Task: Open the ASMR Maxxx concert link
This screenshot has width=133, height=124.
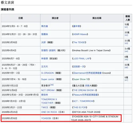Action: (80, 34)
